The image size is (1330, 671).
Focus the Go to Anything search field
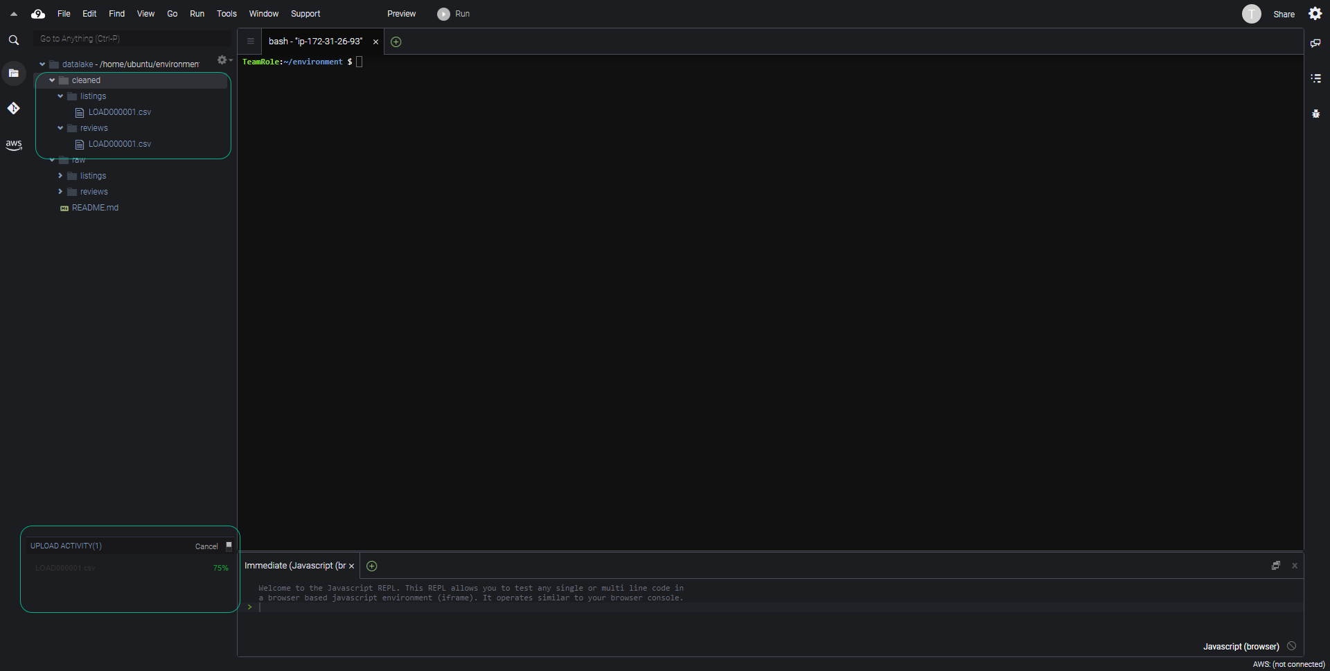[x=132, y=39]
